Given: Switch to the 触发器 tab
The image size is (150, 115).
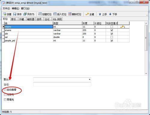Looking at the screenshot, I should [x=31, y=19].
